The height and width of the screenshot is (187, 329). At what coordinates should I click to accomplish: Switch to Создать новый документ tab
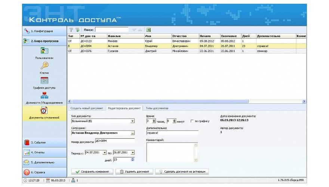(87, 108)
